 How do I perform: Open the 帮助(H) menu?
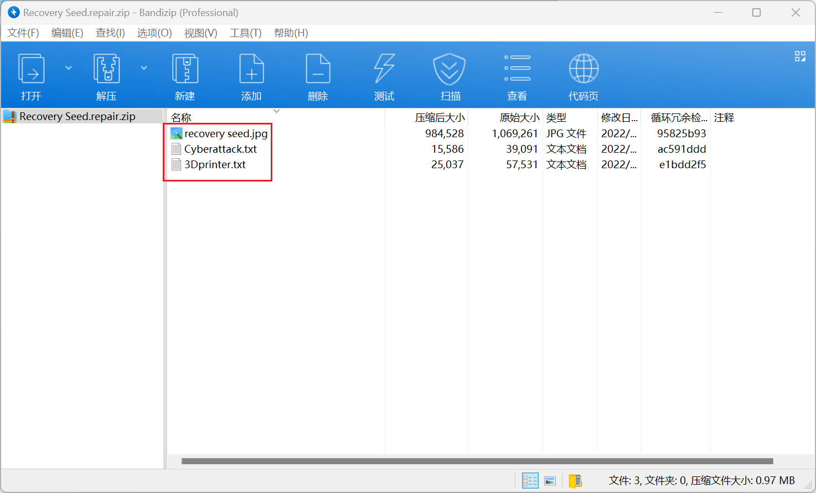[291, 33]
